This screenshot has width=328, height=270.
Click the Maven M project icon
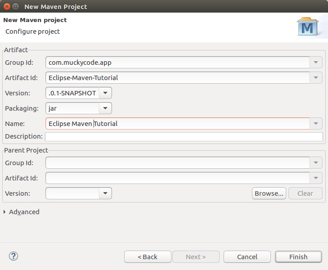point(307,27)
